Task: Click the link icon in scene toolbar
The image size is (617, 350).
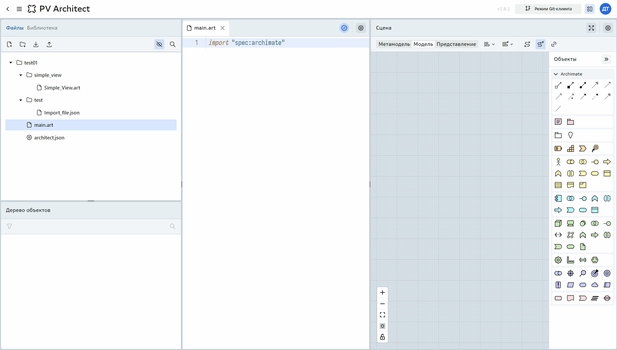Action: click(x=554, y=44)
